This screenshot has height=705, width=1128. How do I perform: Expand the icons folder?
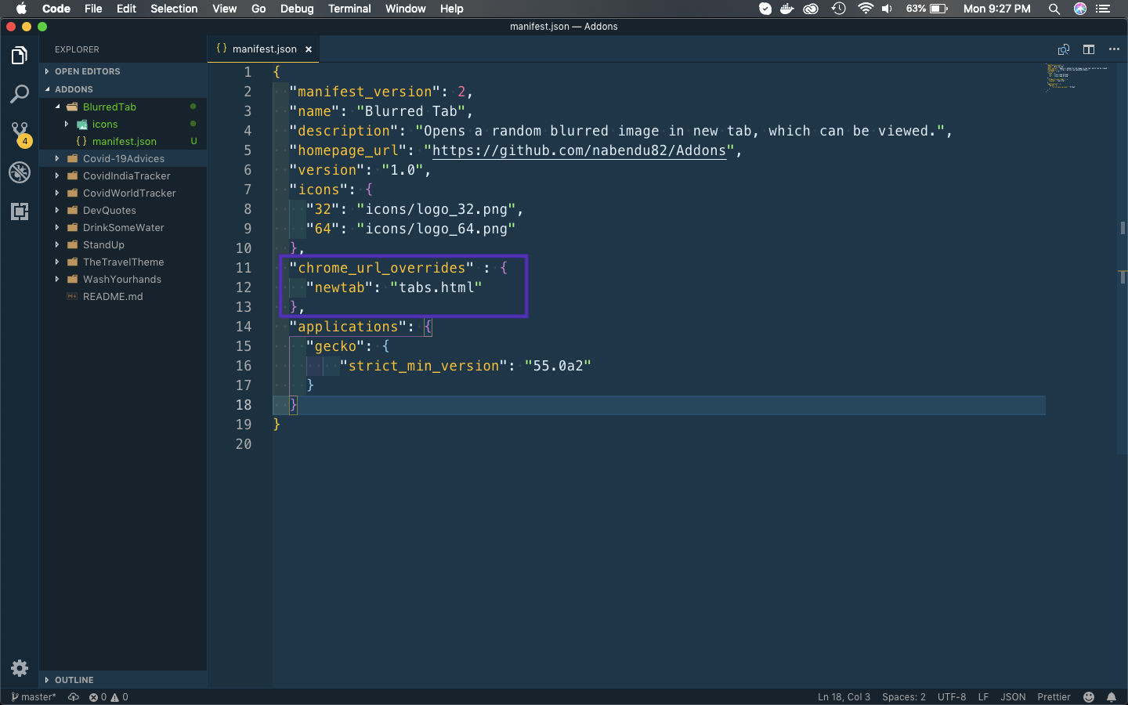tap(124, 124)
